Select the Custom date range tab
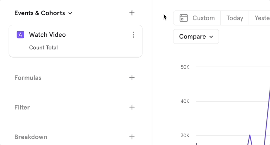The image size is (270, 145). click(197, 18)
